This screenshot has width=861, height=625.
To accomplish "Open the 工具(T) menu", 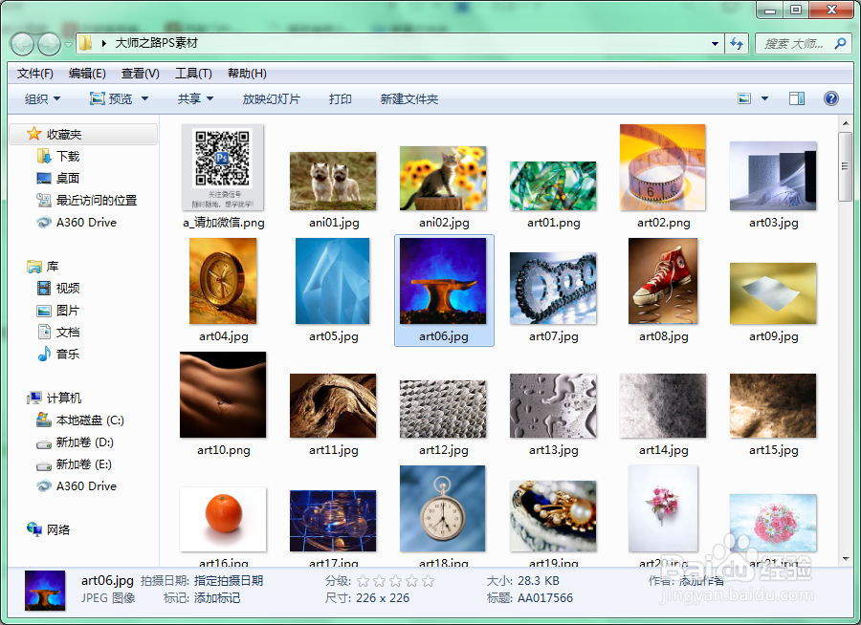I will [193, 74].
